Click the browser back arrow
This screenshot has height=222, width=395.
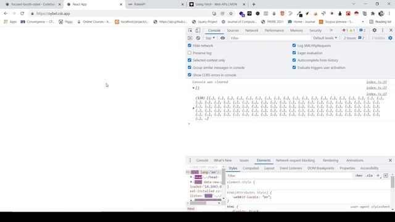[x=6, y=14]
